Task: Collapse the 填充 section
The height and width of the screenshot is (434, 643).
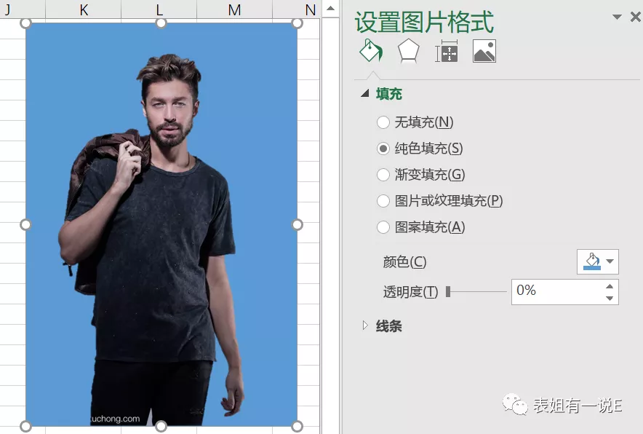Action: (x=365, y=94)
